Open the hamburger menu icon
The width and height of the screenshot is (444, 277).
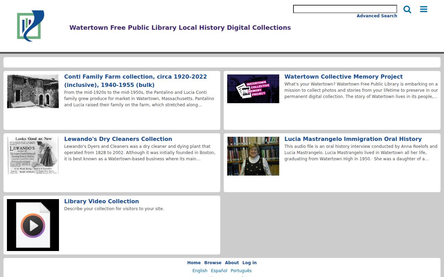(424, 9)
